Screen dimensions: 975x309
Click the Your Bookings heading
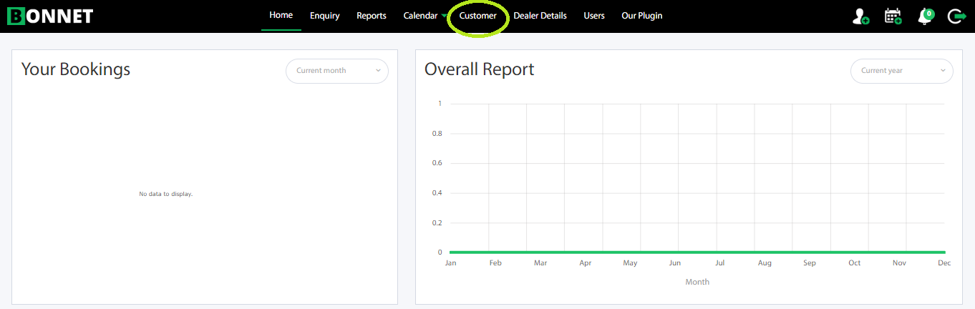[x=76, y=69]
